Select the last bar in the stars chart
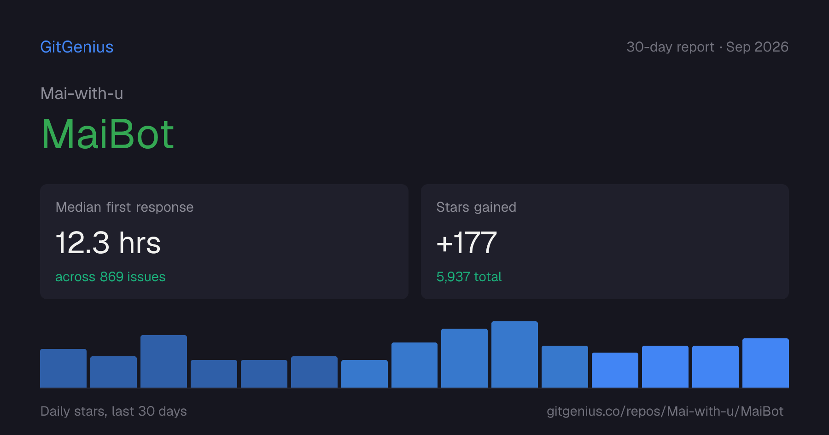The height and width of the screenshot is (435, 829). click(765, 363)
